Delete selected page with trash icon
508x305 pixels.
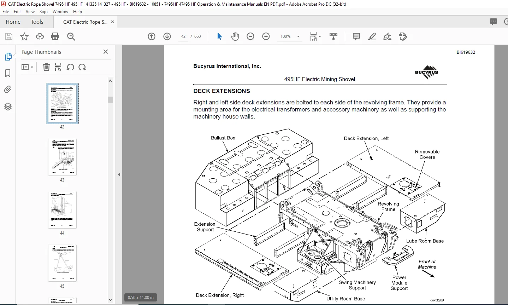coord(46,67)
